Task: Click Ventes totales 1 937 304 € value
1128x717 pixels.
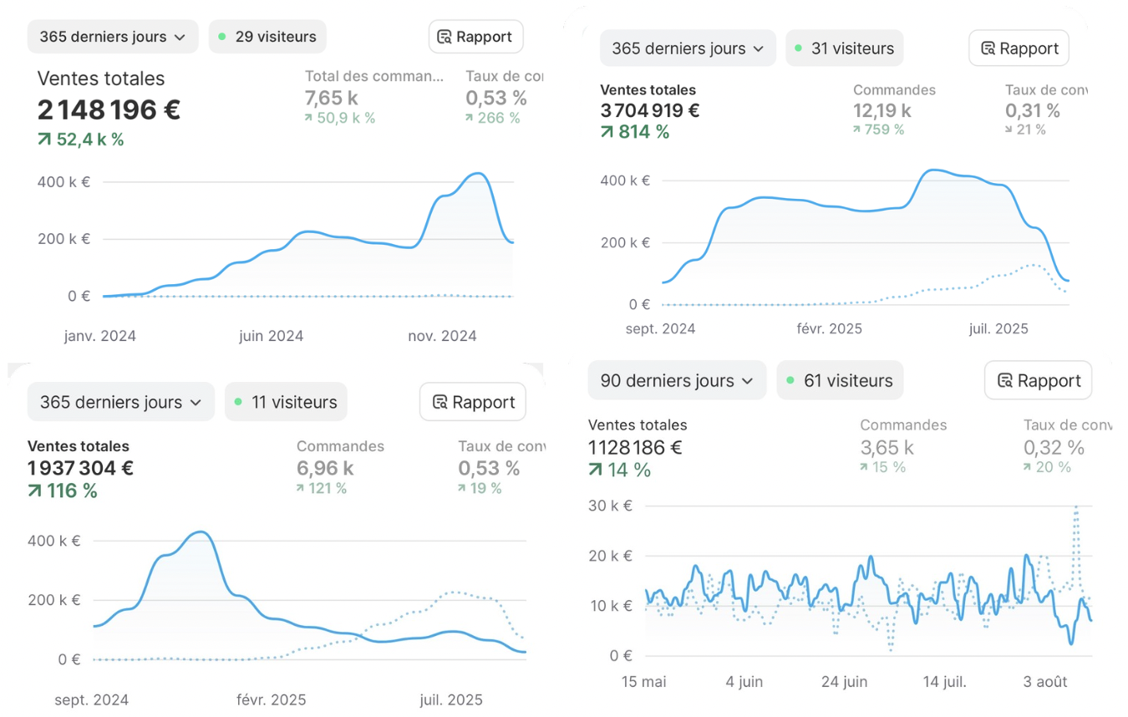Action: 80,468
